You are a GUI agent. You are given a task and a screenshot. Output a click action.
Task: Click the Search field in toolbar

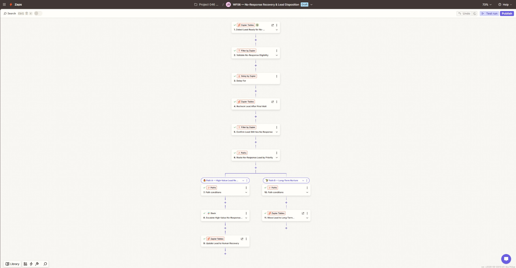pyautogui.click(x=10, y=13)
